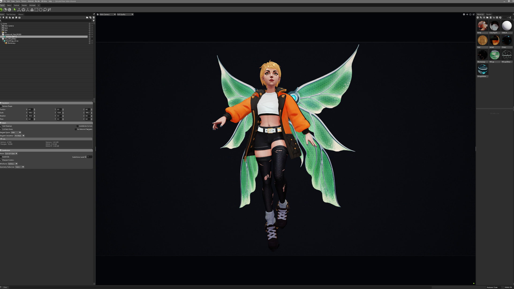This screenshot has height=289, width=514.
Task: Expand the subdivision Mode Catmull Clark dropdown
Action: [x=11, y=154]
